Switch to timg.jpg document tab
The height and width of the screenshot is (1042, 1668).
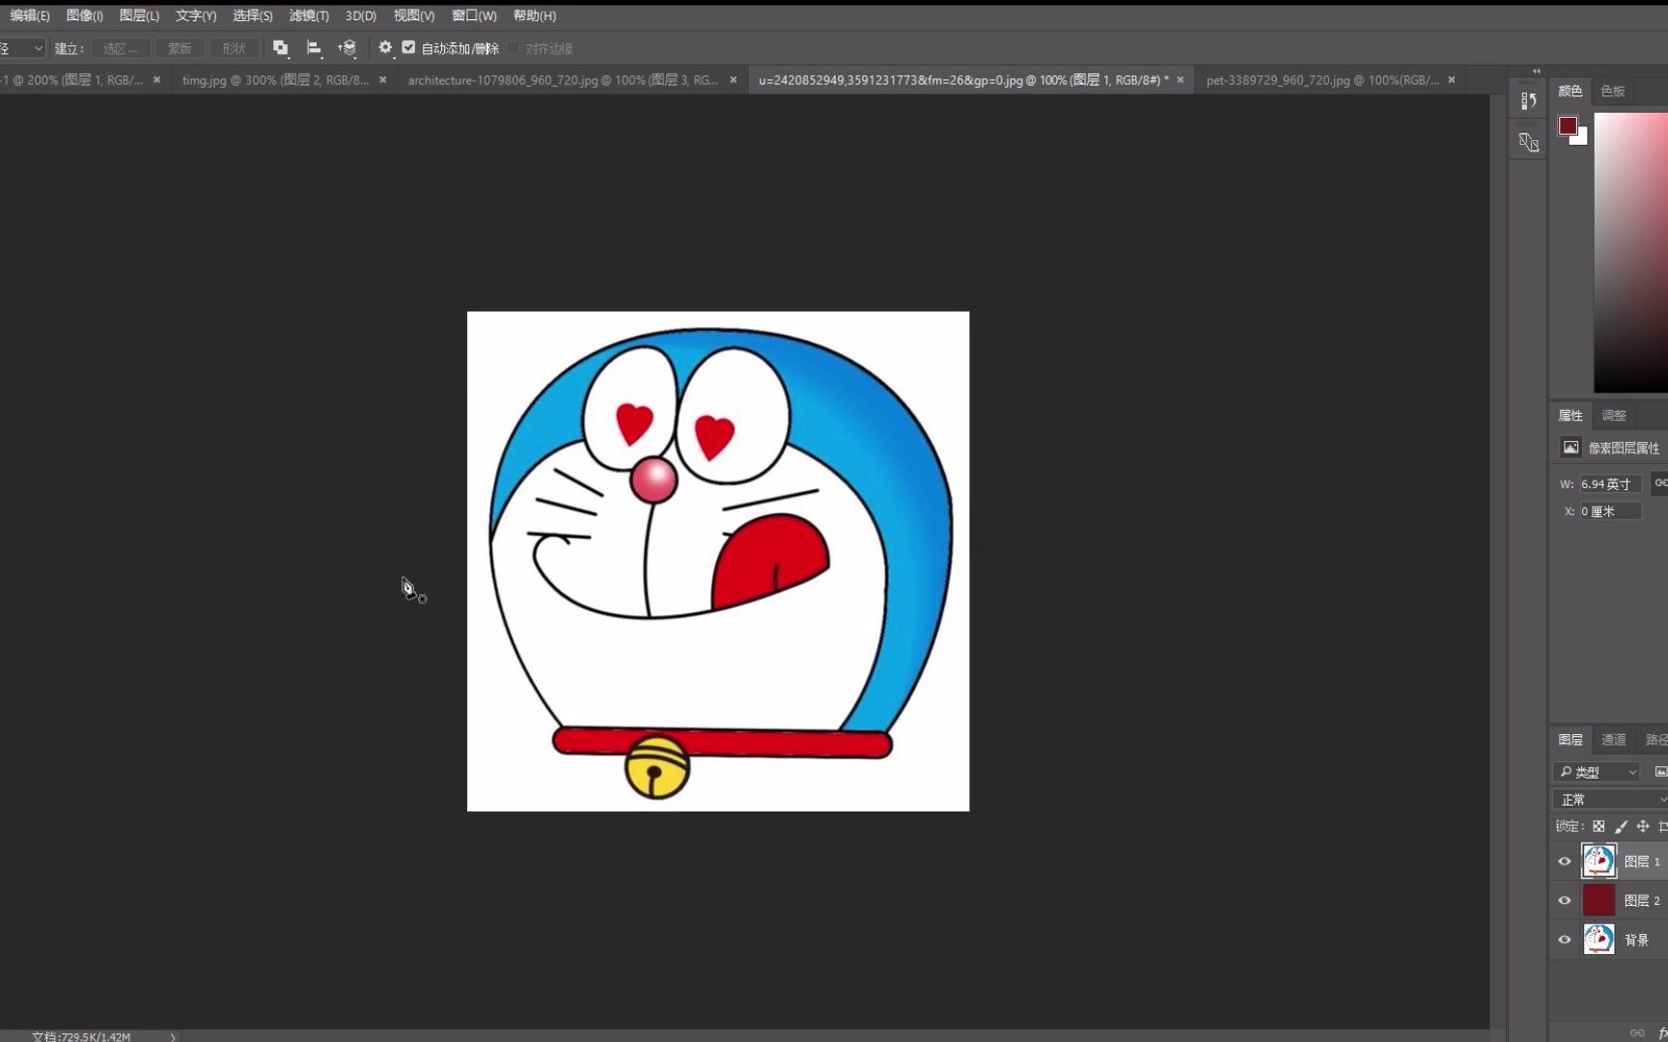point(275,80)
